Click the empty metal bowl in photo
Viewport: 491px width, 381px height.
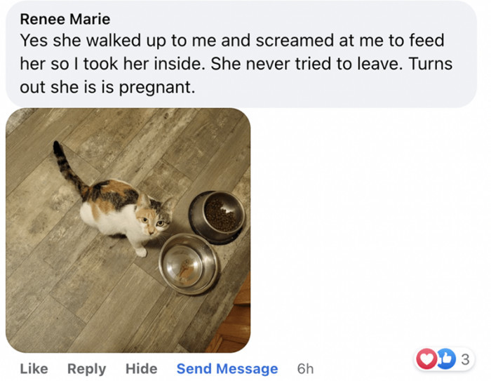coord(189,264)
